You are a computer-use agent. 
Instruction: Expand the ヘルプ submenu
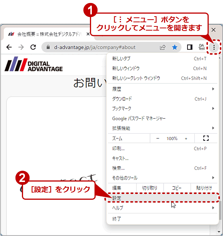(163, 208)
